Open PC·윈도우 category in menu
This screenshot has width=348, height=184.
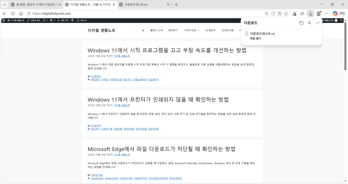click(210, 30)
